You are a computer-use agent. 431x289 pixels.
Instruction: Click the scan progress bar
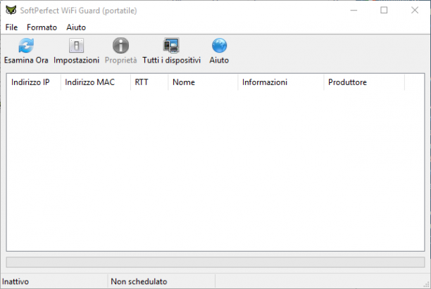[x=216, y=262]
